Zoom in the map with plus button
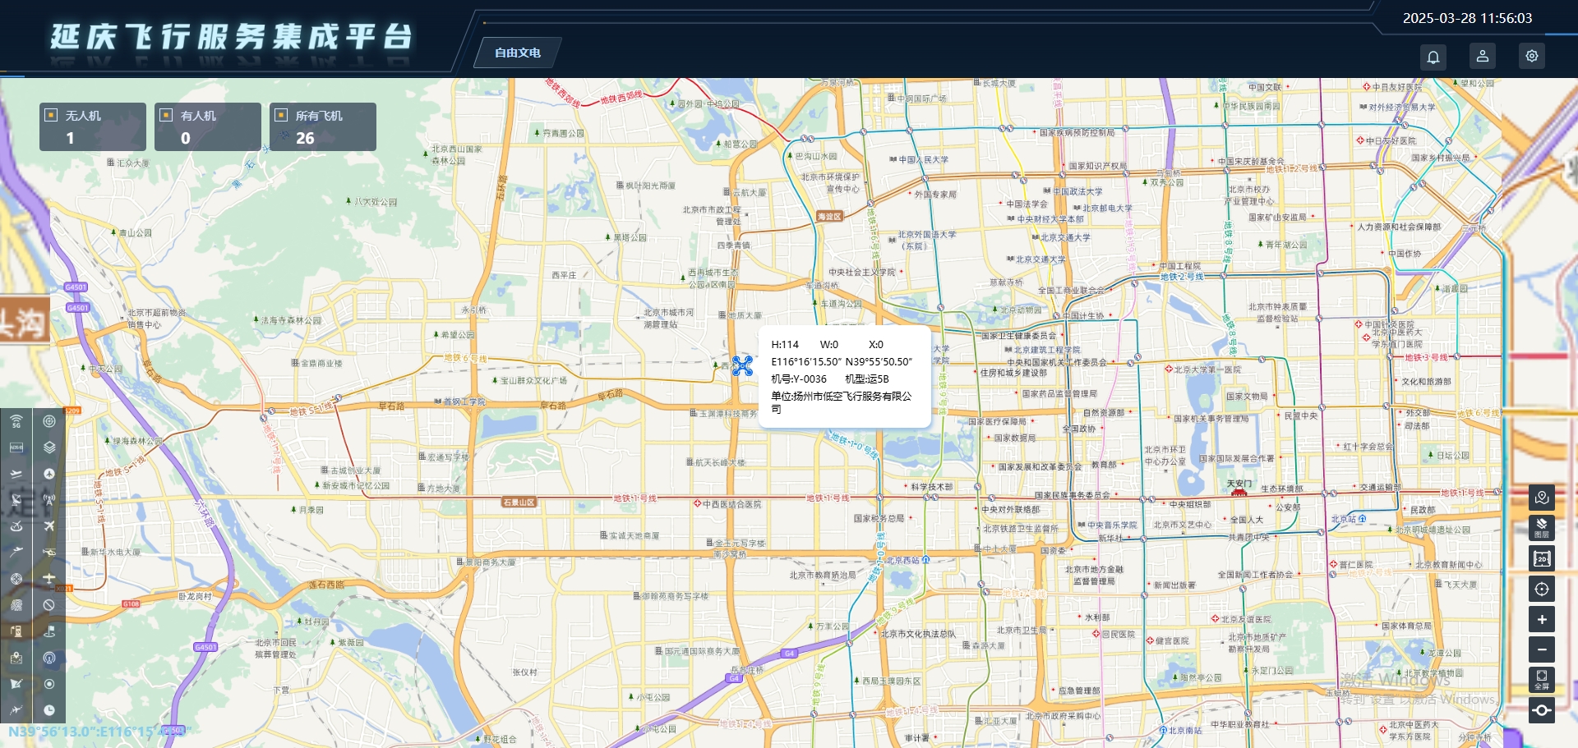 click(1541, 619)
